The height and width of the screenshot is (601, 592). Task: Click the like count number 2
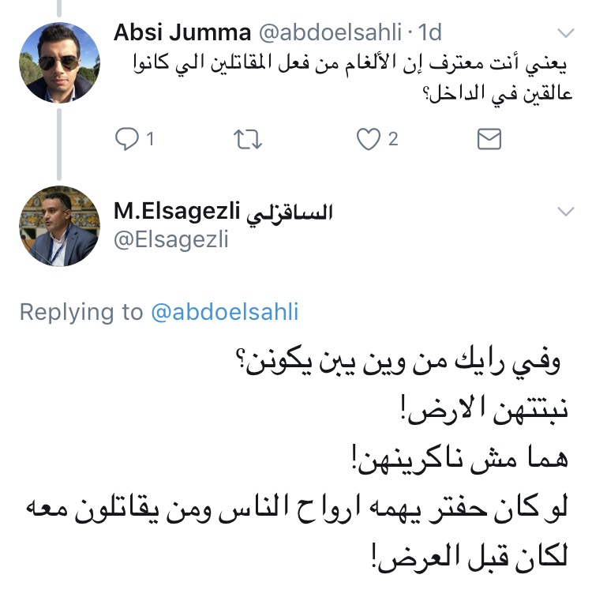[x=393, y=140]
